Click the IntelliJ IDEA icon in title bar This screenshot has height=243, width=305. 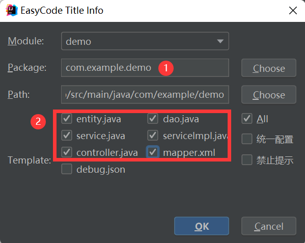click(12, 10)
